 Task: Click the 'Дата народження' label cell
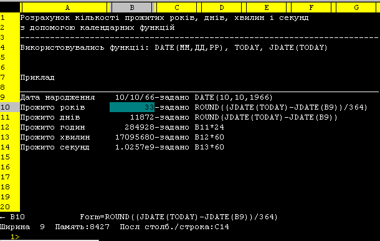coord(57,97)
